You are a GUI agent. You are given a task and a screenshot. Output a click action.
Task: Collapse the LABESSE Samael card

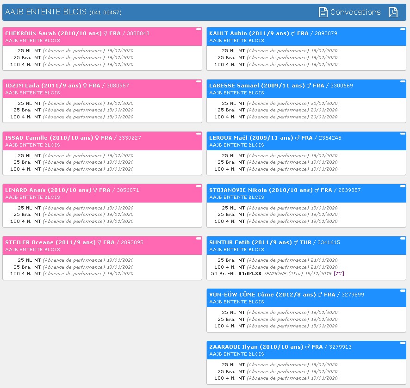click(x=403, y=81)
